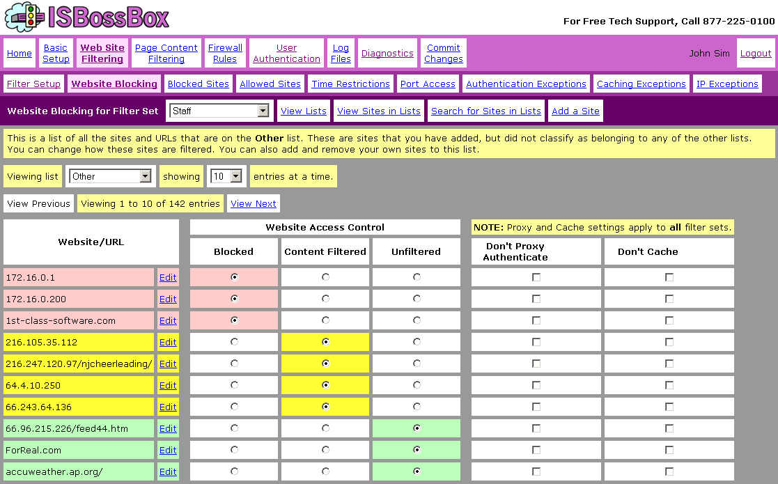
Task: Click the Logout link
Action: click(756, 54)
